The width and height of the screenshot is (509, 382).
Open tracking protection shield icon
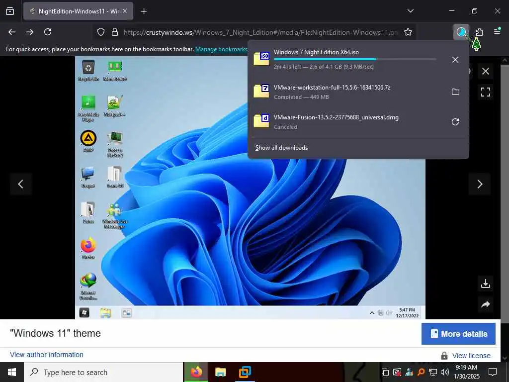tap(101, 32)
